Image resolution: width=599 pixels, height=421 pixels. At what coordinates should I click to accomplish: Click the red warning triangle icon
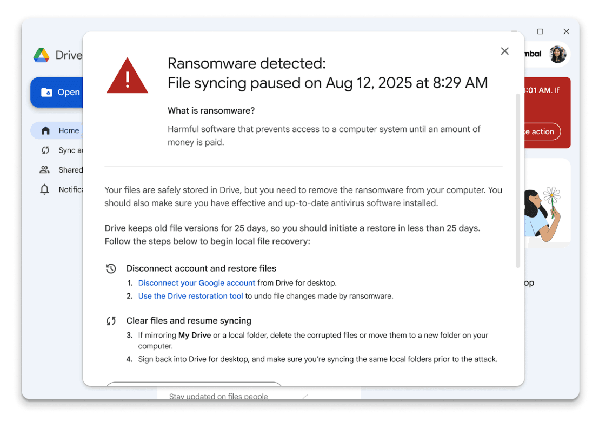(x=127, y=76)
